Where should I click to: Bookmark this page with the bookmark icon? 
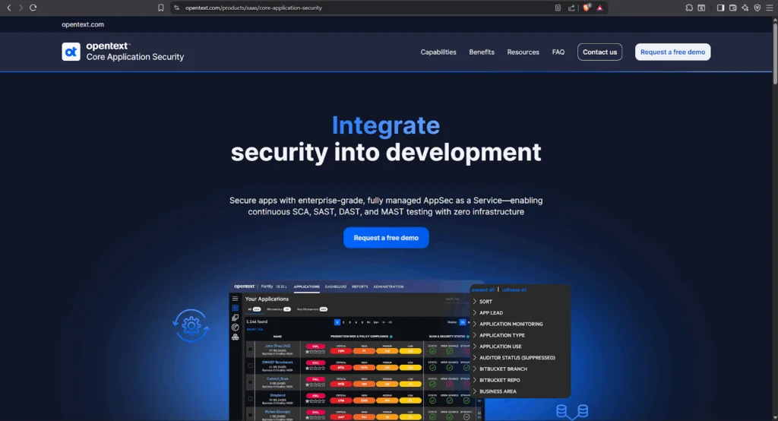click(x=161, y=8)
